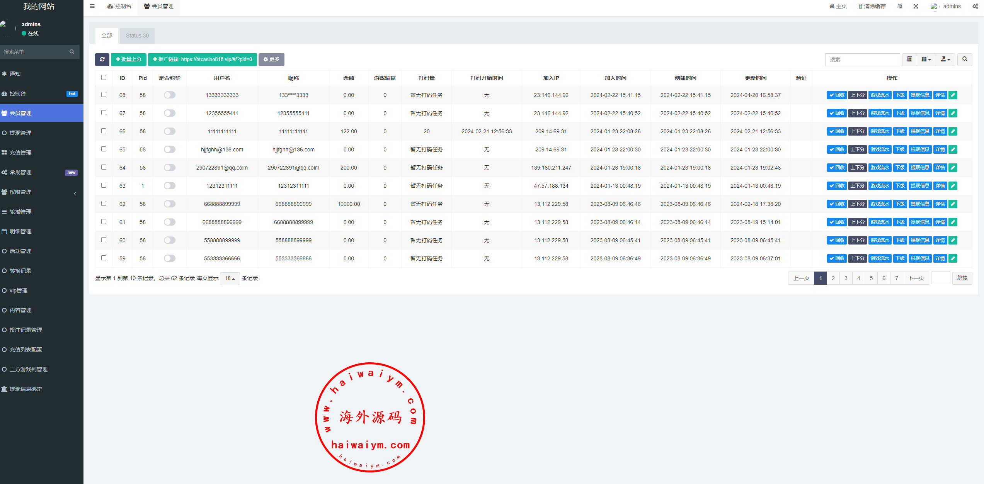This screenshot has width=984, height=484.
Task: Click the table refresh icon button
Action: pyautogui.click(x=102, y=59)
